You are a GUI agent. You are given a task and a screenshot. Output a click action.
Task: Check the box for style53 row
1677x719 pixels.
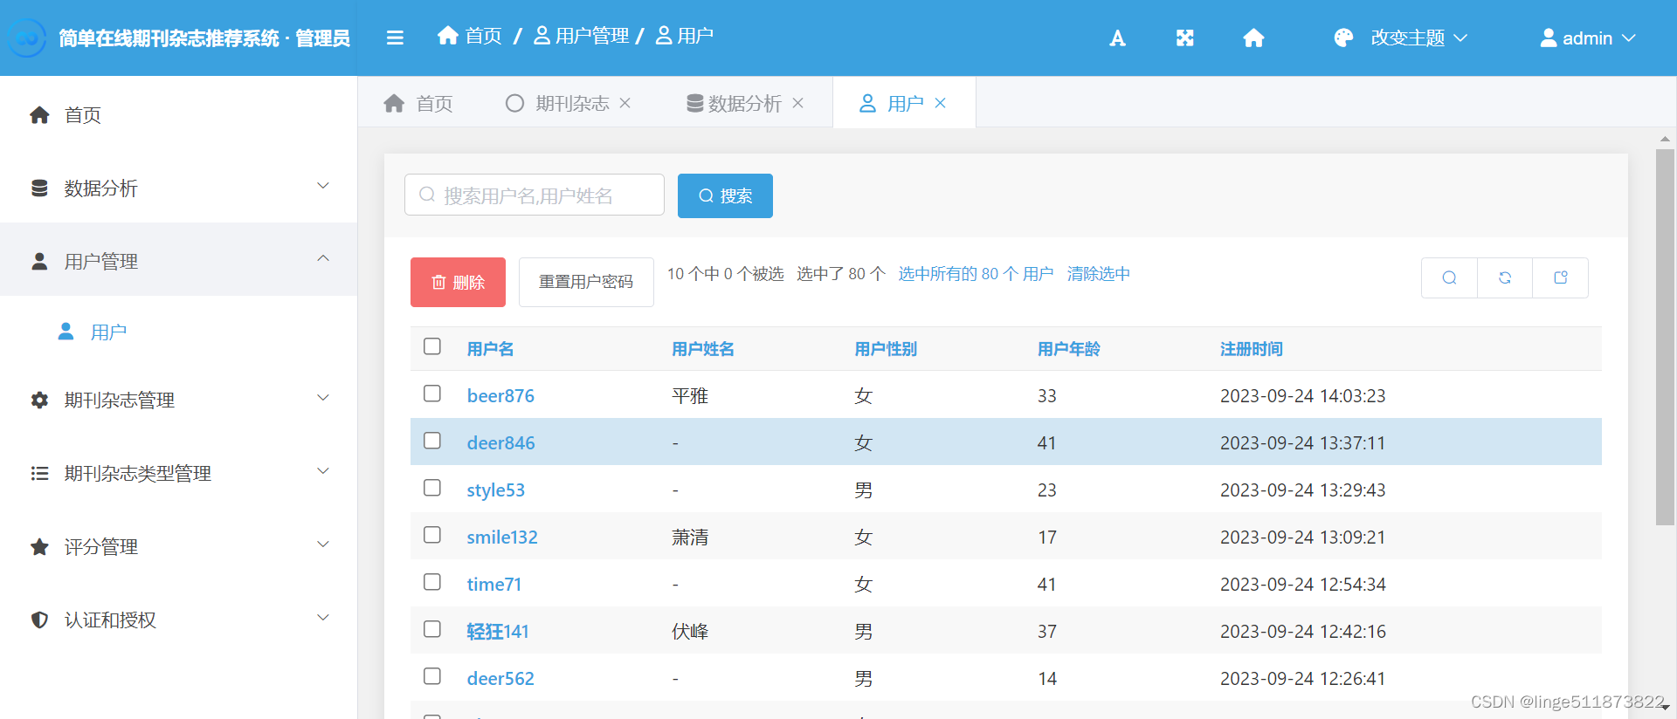pyautogui.click(x=432, y=488)
